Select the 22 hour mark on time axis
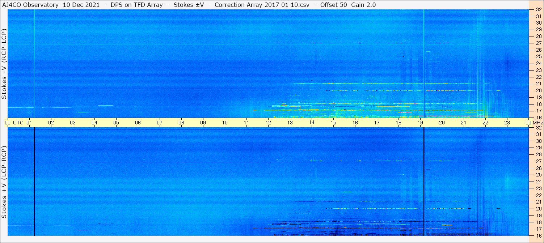 tap(486, 123)
